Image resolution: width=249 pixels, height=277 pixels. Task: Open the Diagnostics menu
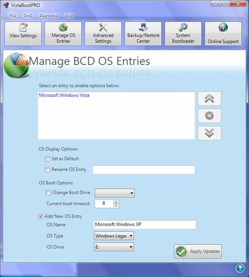click(49, 15)
